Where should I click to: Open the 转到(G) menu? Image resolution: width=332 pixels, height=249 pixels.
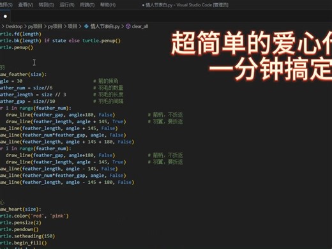(46, 4)
